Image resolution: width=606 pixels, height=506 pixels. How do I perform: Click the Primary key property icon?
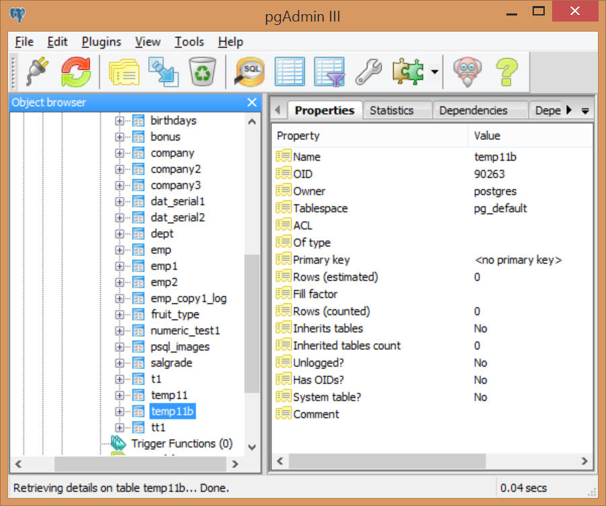tap(283, 259)
